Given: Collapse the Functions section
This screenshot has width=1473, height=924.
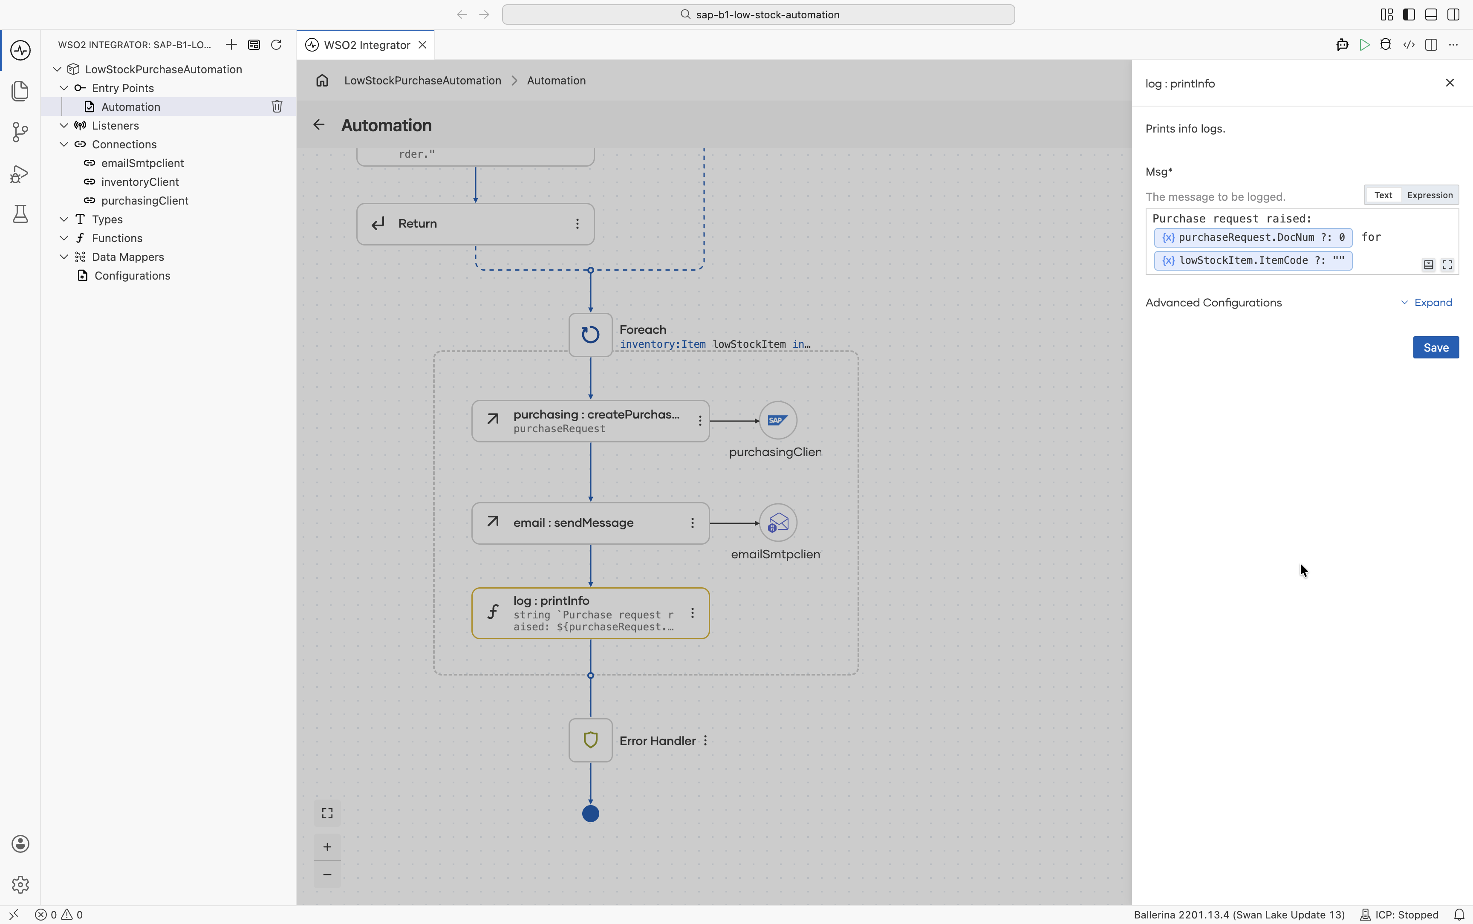Looking at the screenshot, I should click(64, 238).
